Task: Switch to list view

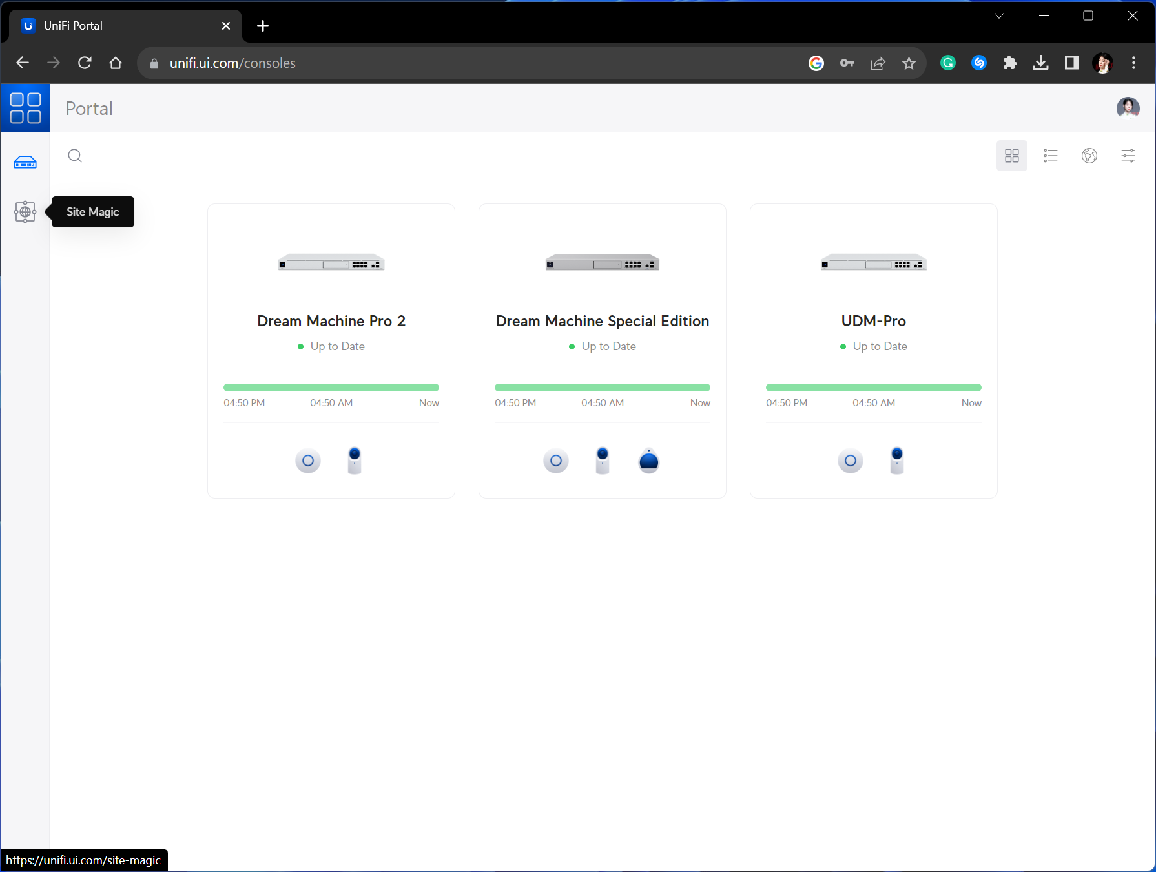Action: [1051, 156]
